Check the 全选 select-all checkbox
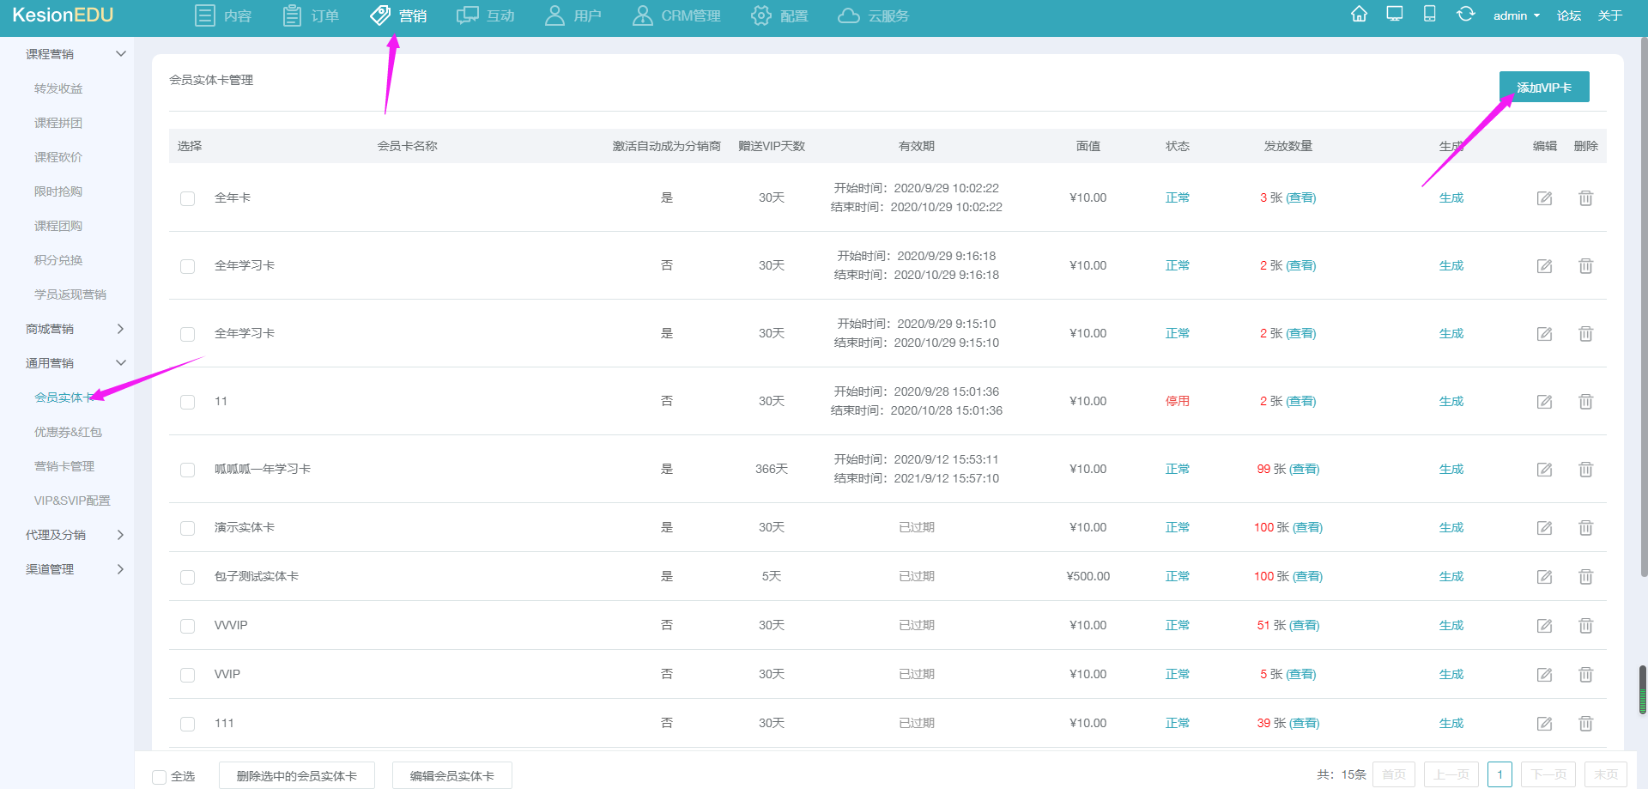The image size is (1648, 789). 159,777
